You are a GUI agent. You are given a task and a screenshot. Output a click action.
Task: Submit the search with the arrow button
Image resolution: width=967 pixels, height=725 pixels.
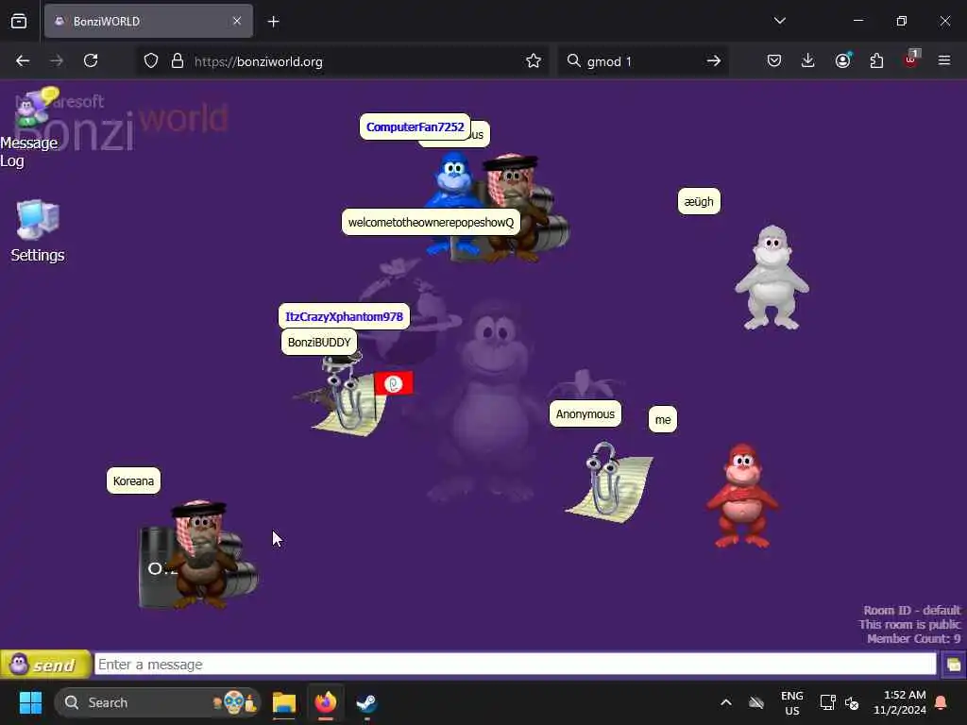click(x=714, y=61)
